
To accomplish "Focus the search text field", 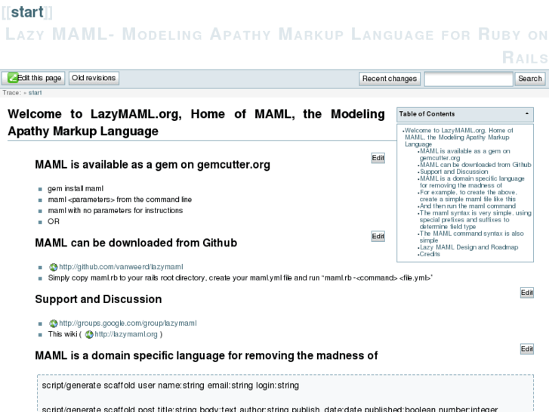I will click(468, 79).
